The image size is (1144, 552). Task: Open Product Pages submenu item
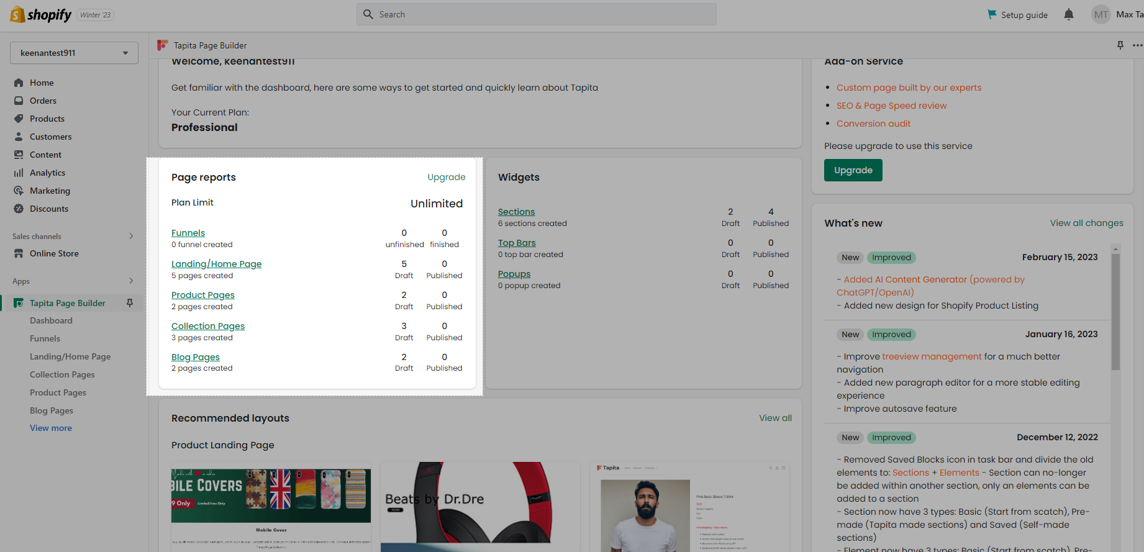(x=58, y=392)
